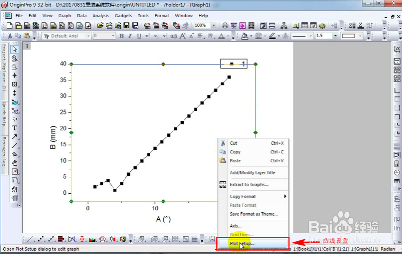Expand the Copy Format submenu arrow
Viewport: 402px width, 254px height.
[285, 196]
